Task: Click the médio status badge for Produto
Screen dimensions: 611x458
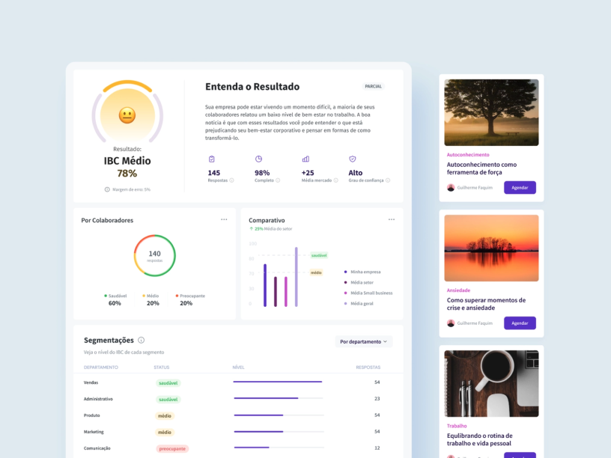Action: tap(165, 415)
